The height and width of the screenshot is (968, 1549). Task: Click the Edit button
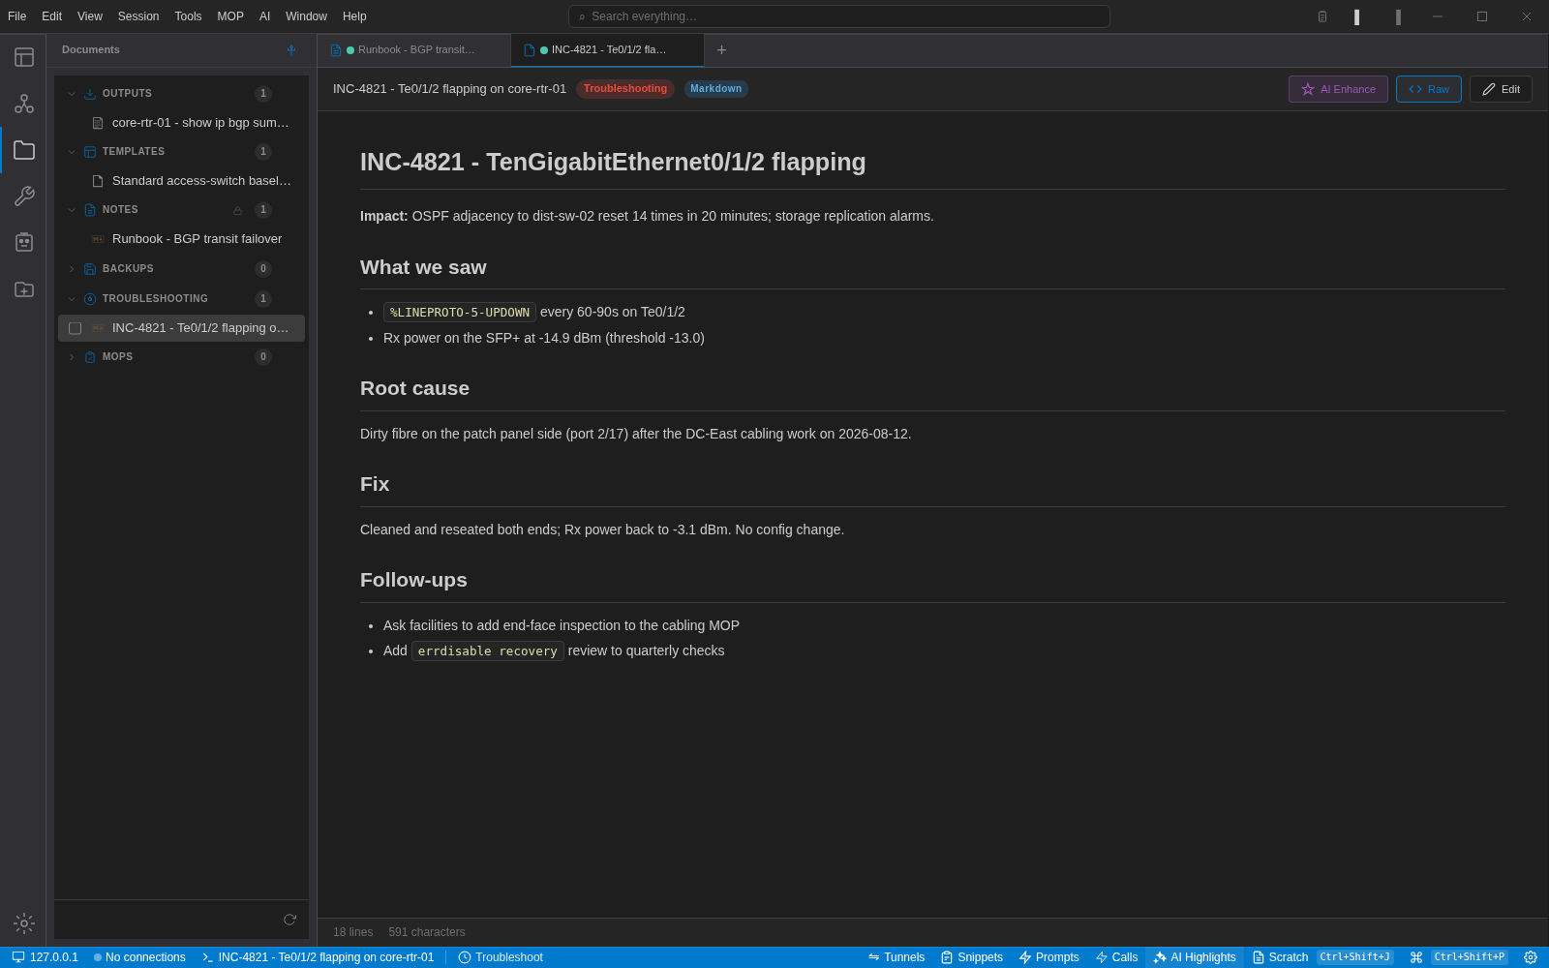click(x=1501, y=89)
